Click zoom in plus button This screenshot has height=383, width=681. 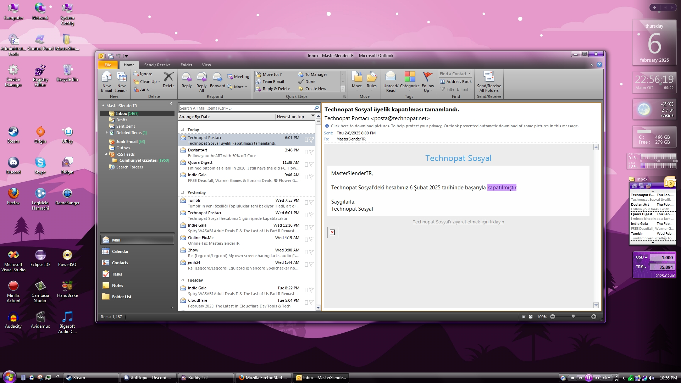(594, 317)
